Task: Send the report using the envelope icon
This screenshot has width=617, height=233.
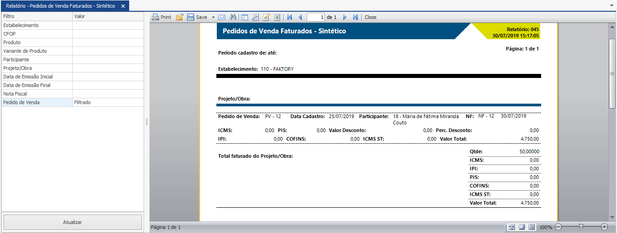Action: tap(222, 17)
